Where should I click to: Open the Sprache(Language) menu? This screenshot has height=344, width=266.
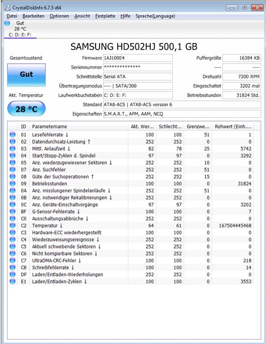coord(155,16)
